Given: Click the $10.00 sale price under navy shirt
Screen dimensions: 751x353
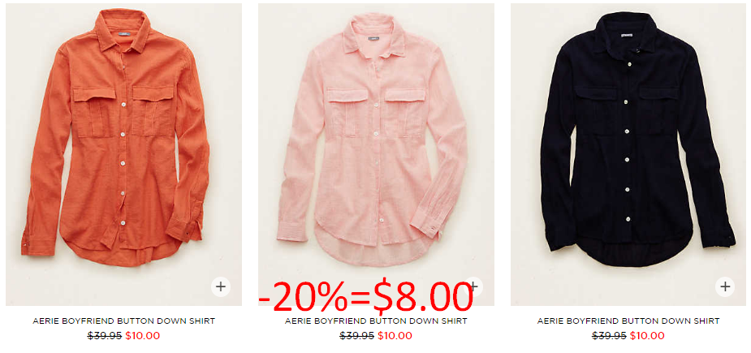Looking at the screenshot, I should [x=647, y=336].
